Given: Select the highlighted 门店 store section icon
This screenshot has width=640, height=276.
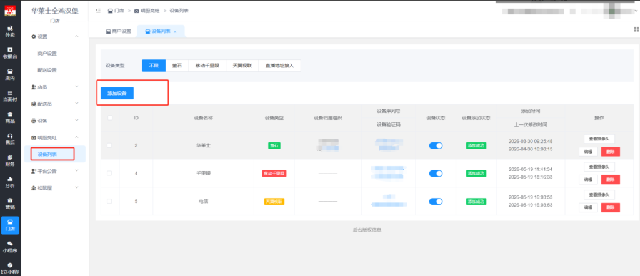Looking at the screenshot, I should pos(10,225).
